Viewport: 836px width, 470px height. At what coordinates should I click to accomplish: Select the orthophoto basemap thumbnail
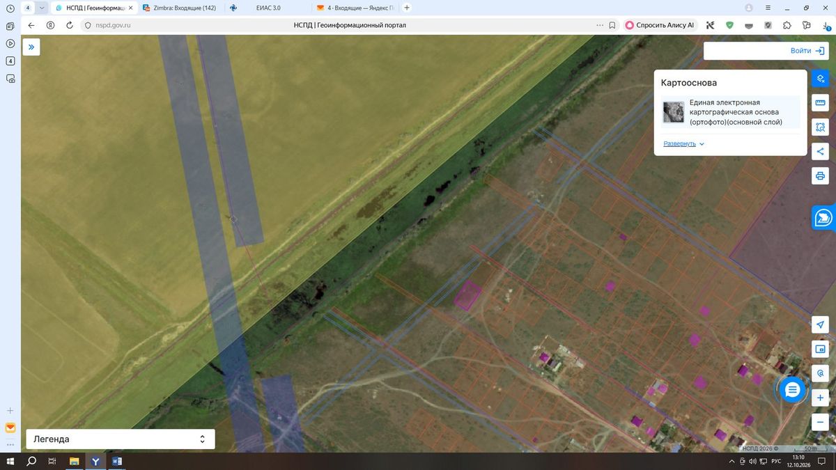674,112
